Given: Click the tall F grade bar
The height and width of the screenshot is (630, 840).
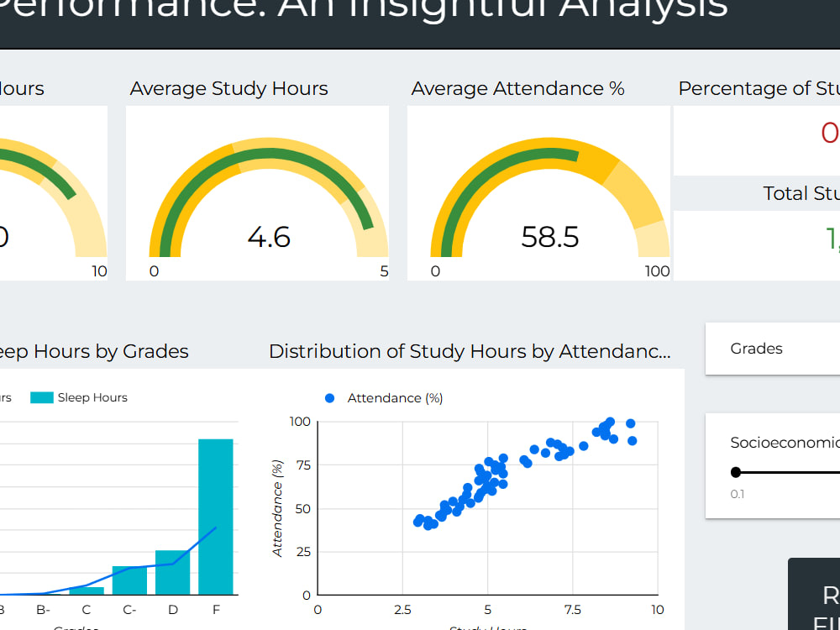Looking at the screenshot, I should (x=216, y=517).
